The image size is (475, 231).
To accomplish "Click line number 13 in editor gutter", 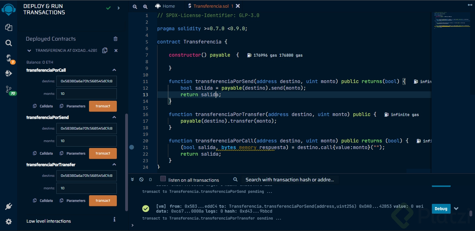I will 145,94.
